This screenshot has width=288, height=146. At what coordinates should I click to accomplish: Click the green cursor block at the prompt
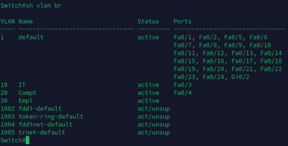point(27,140)
